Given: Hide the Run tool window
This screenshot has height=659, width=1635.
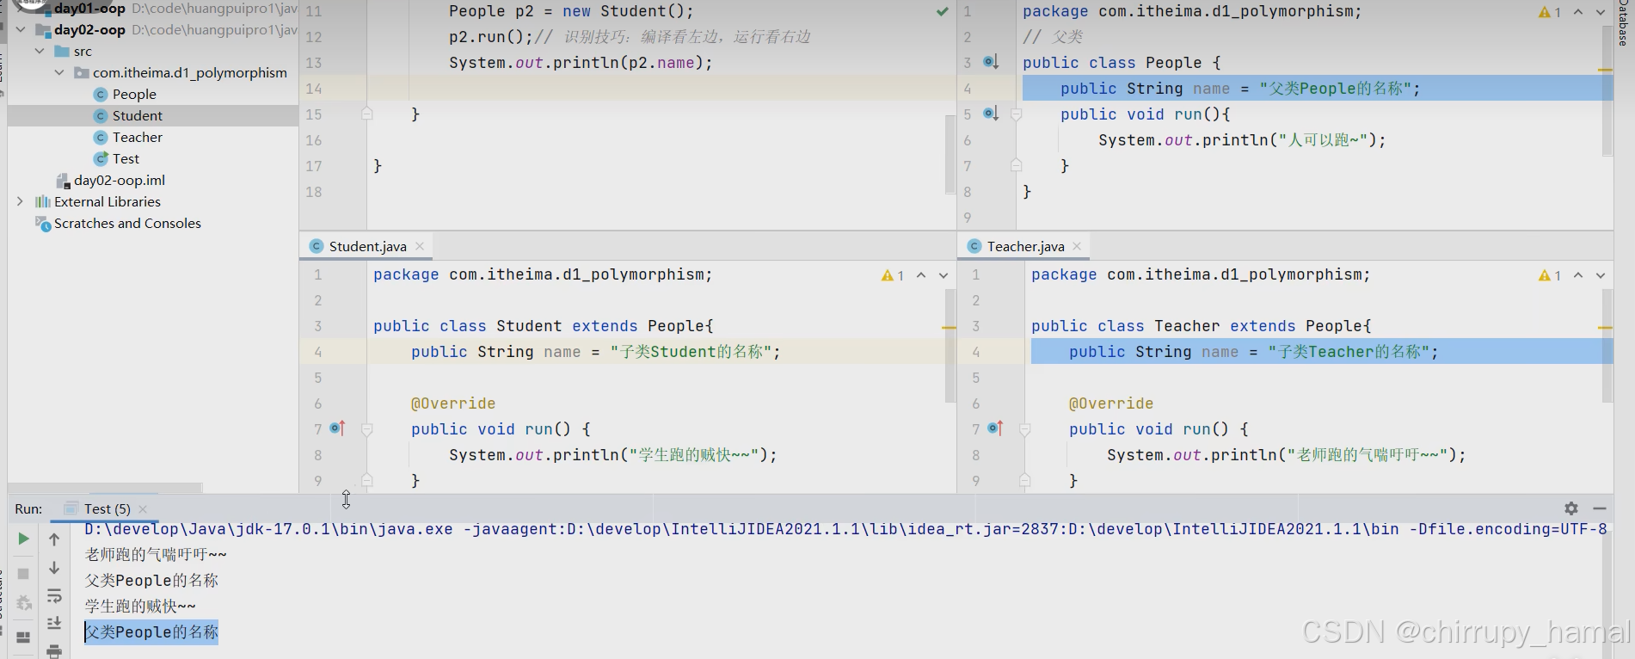Looking at the screenshot, I should click(1600, 508).
